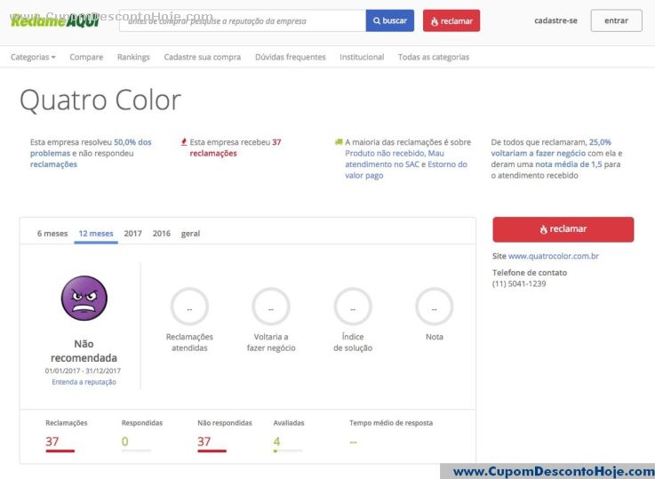Click the ReclameAQUI logo
The width and height of the screenshot is (655, 479).
[55, 20]
